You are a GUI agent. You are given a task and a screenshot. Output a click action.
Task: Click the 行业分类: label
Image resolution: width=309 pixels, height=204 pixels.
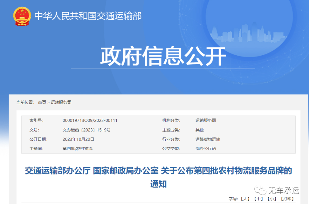tap(171, 139)
